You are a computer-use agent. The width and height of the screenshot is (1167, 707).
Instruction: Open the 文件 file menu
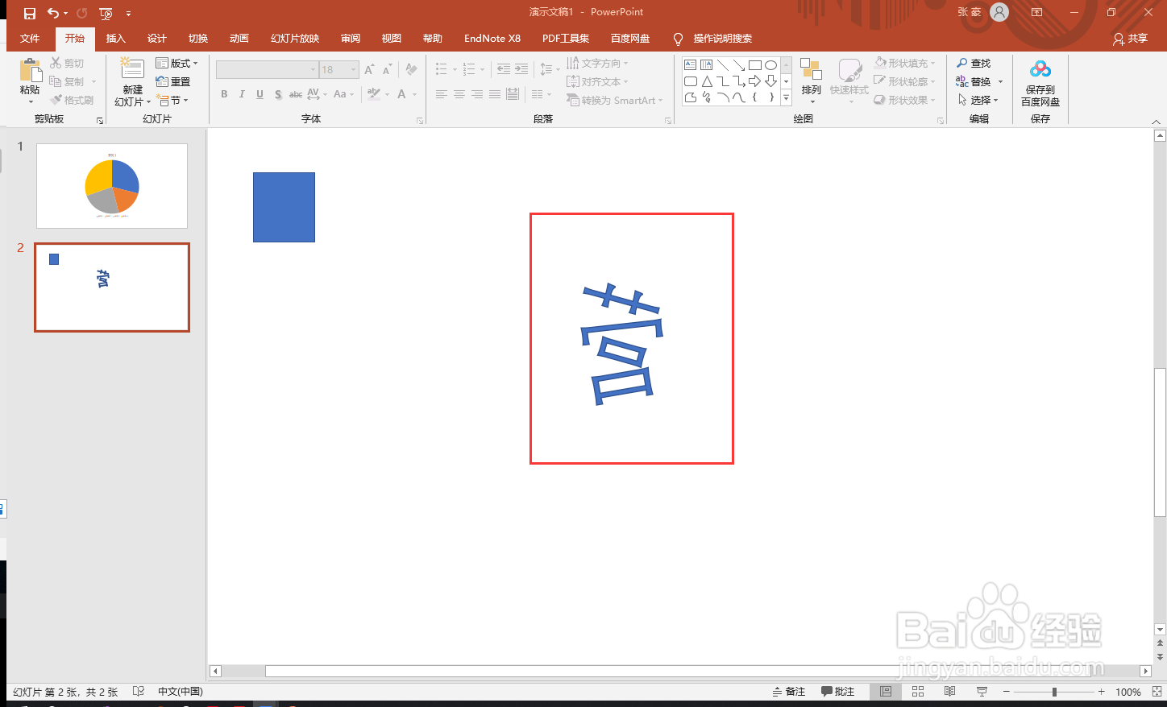click(30, 38)
